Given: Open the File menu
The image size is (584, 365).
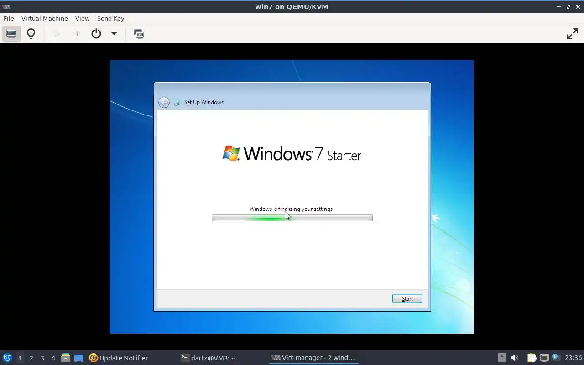Looking at the screenshot, I should (9, 18).
